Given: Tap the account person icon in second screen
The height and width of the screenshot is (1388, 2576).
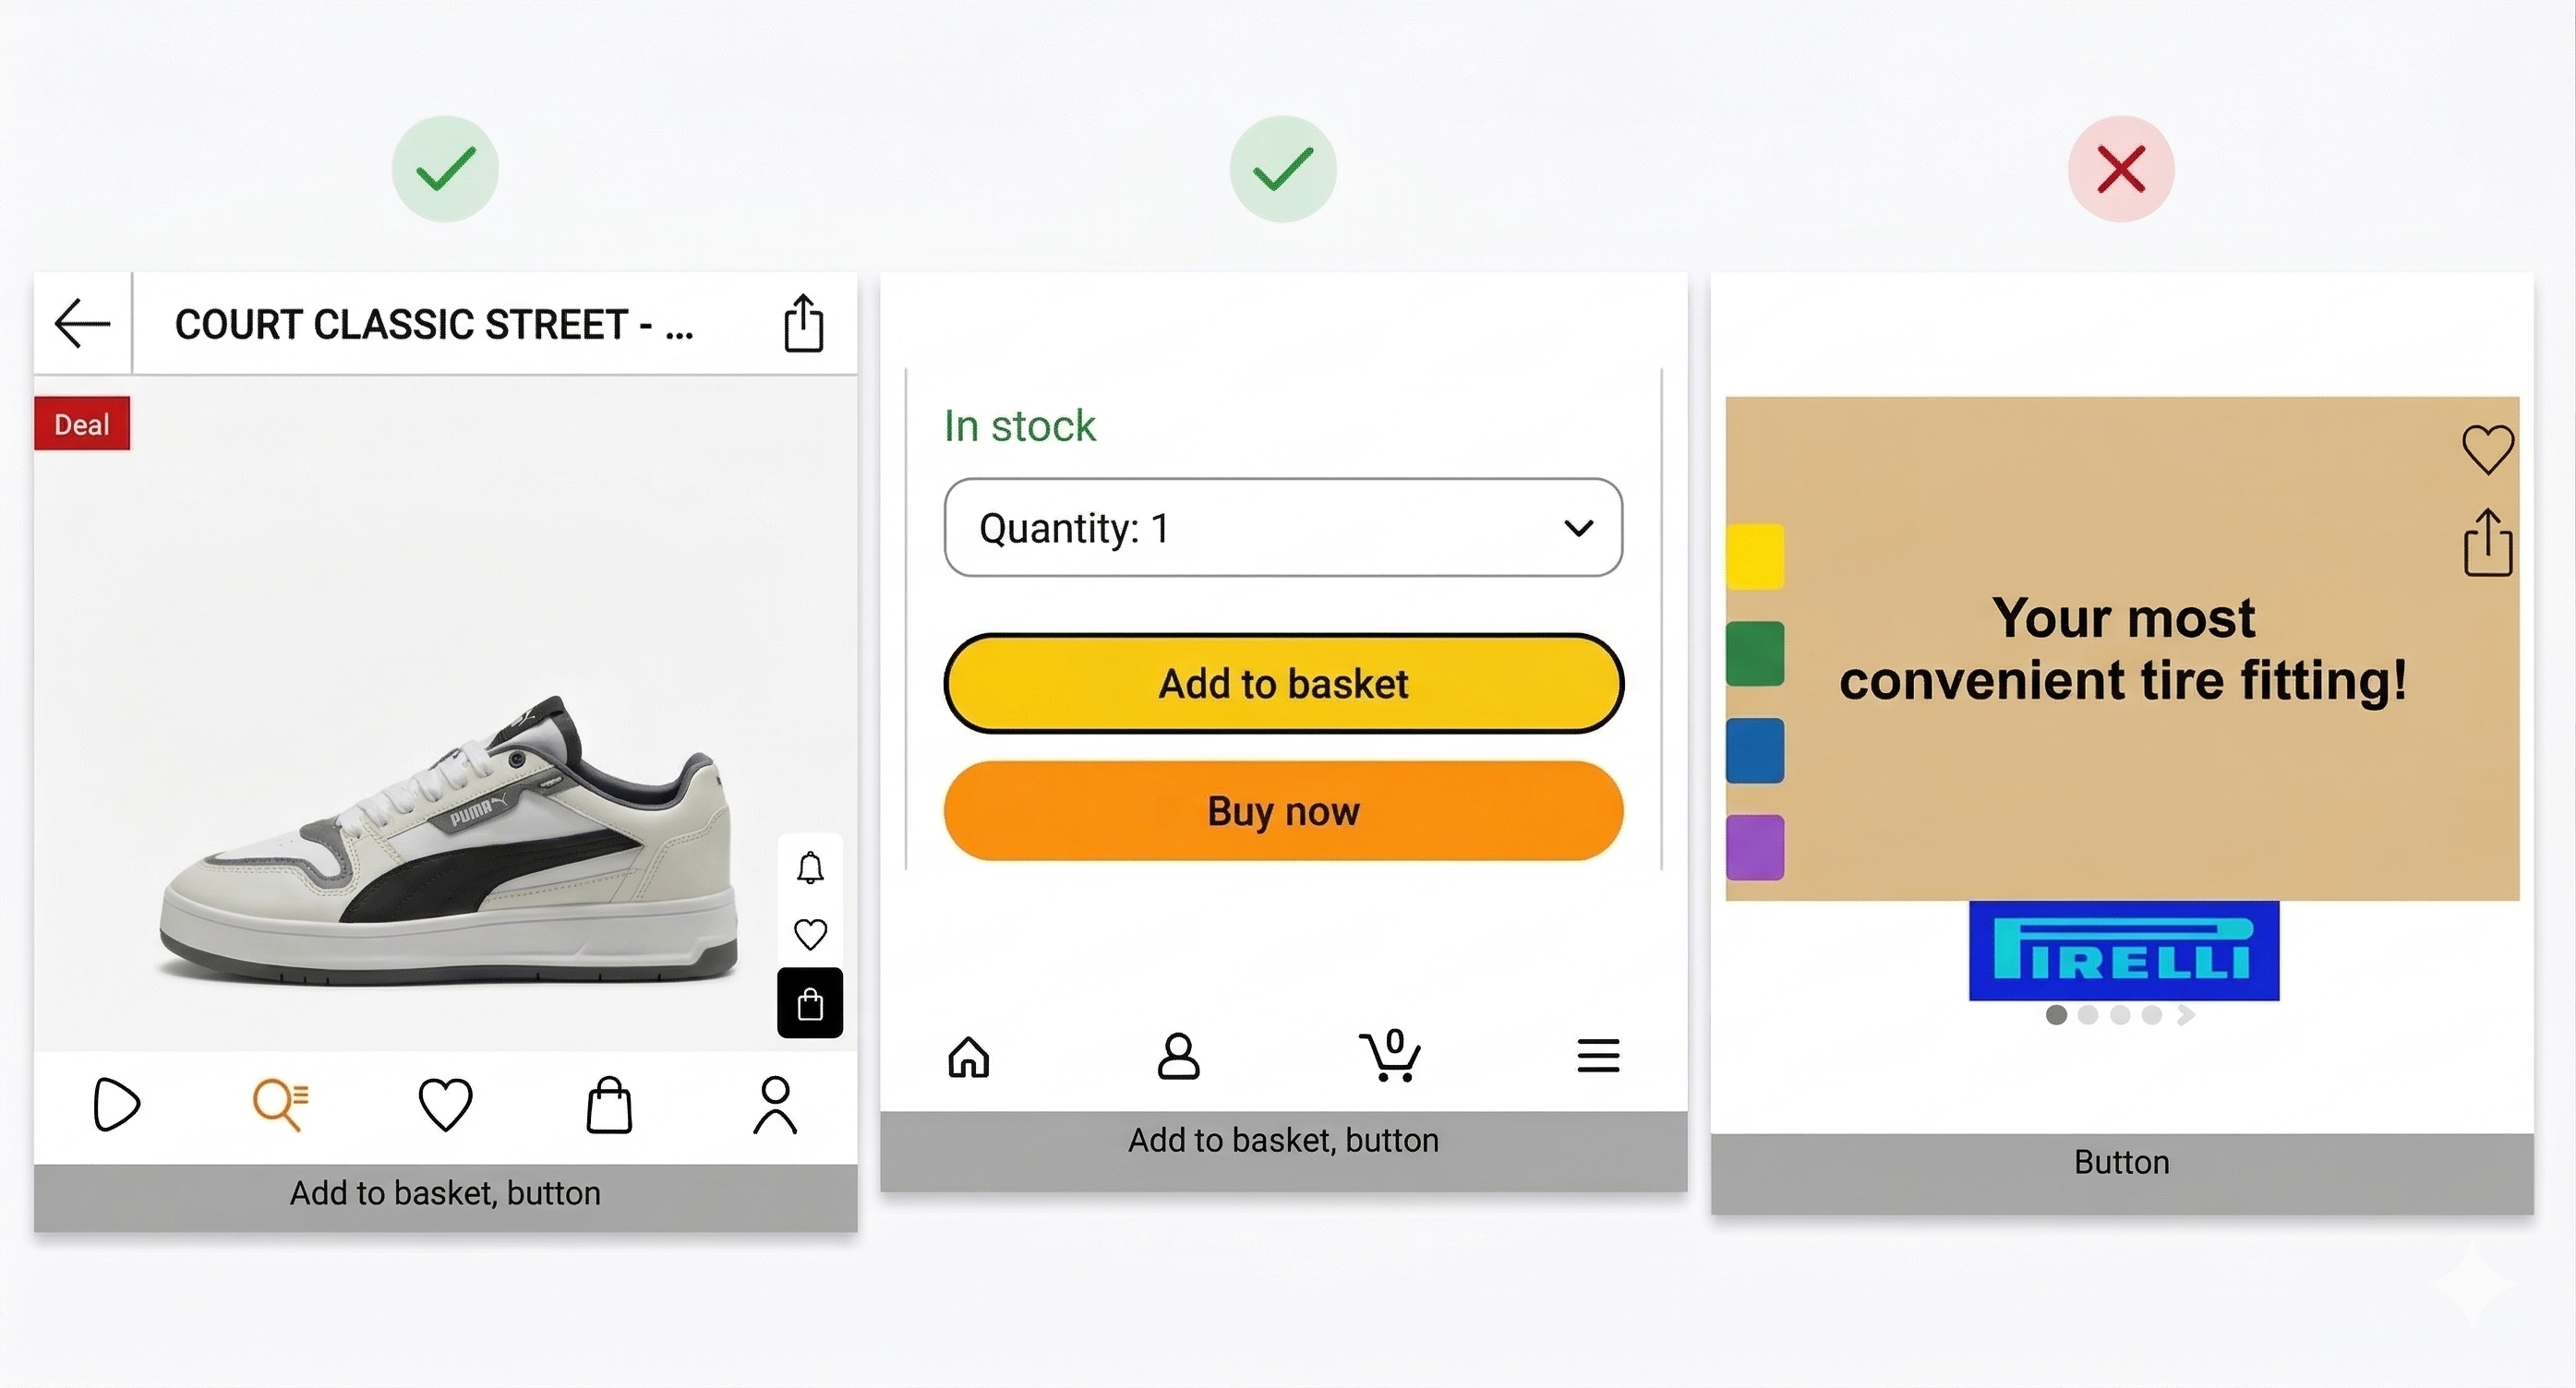Looking at the screenshot, I should click(x=1178, y=1057).
